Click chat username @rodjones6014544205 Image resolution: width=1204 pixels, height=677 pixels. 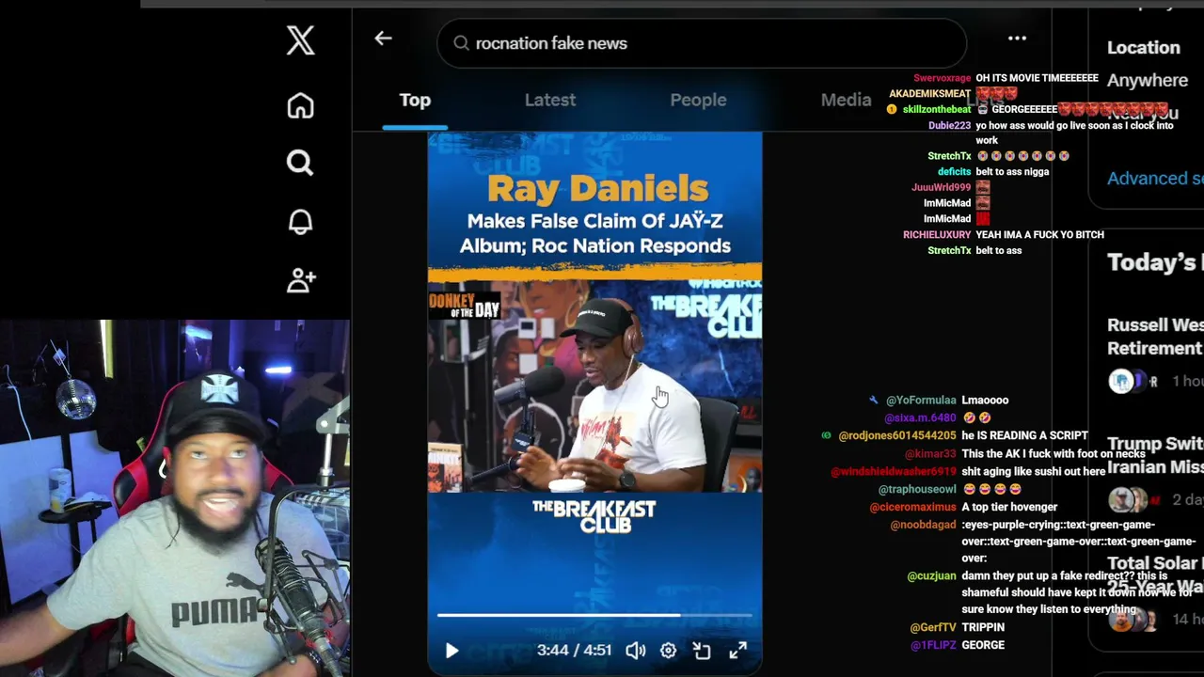point(897,435)
